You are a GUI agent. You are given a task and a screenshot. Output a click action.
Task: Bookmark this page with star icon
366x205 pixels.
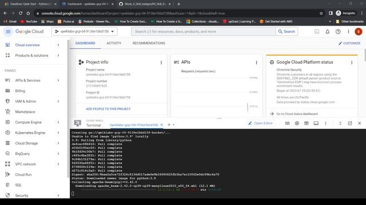(321, 13)
